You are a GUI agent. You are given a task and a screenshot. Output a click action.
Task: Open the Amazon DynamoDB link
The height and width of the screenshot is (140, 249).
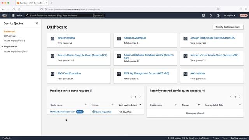135,38
